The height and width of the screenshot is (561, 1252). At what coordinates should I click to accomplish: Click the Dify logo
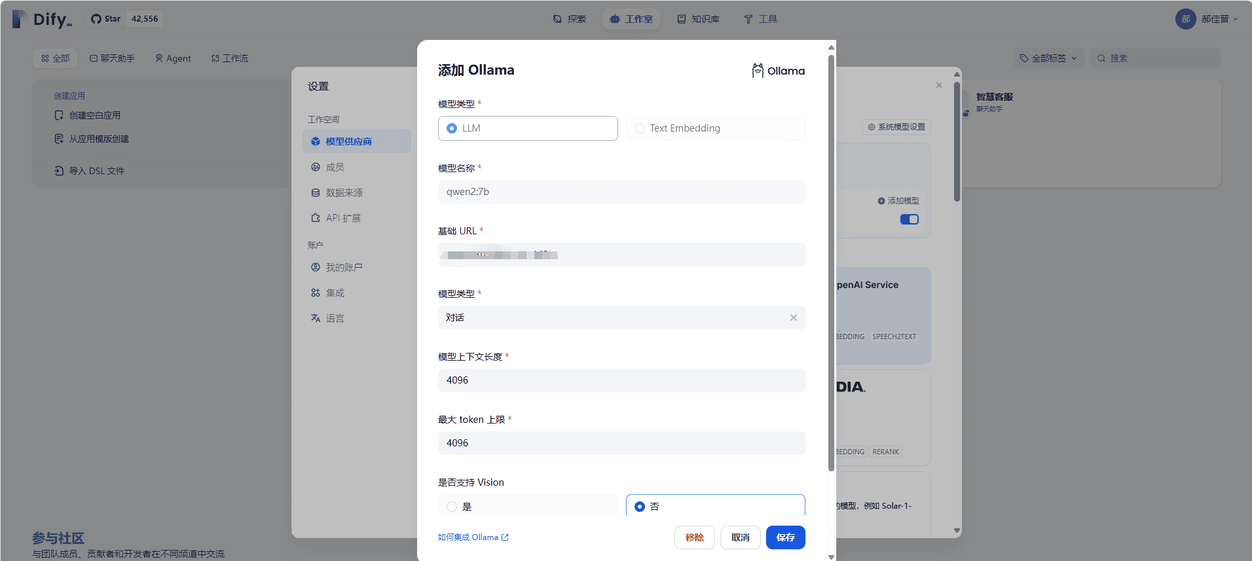[x=43, y=19]
